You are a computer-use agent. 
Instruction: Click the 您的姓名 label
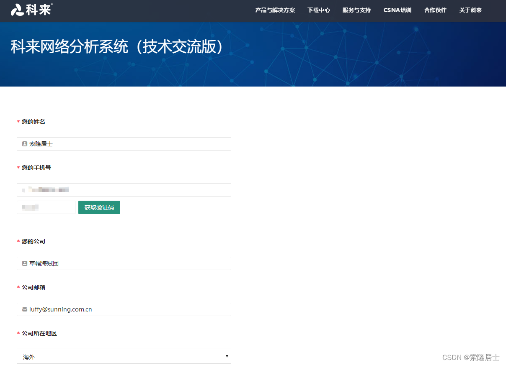point(34,122)
